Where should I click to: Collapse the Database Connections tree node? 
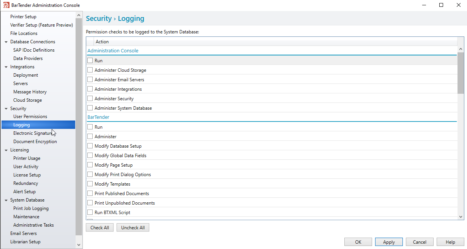(x=6, y=42)
